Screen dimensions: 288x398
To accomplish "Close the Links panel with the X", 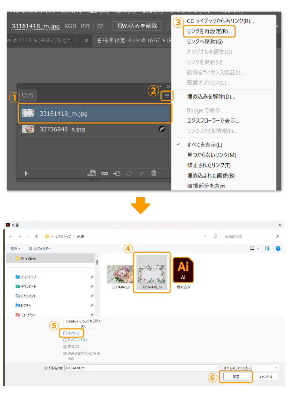I will coord(168,87).
